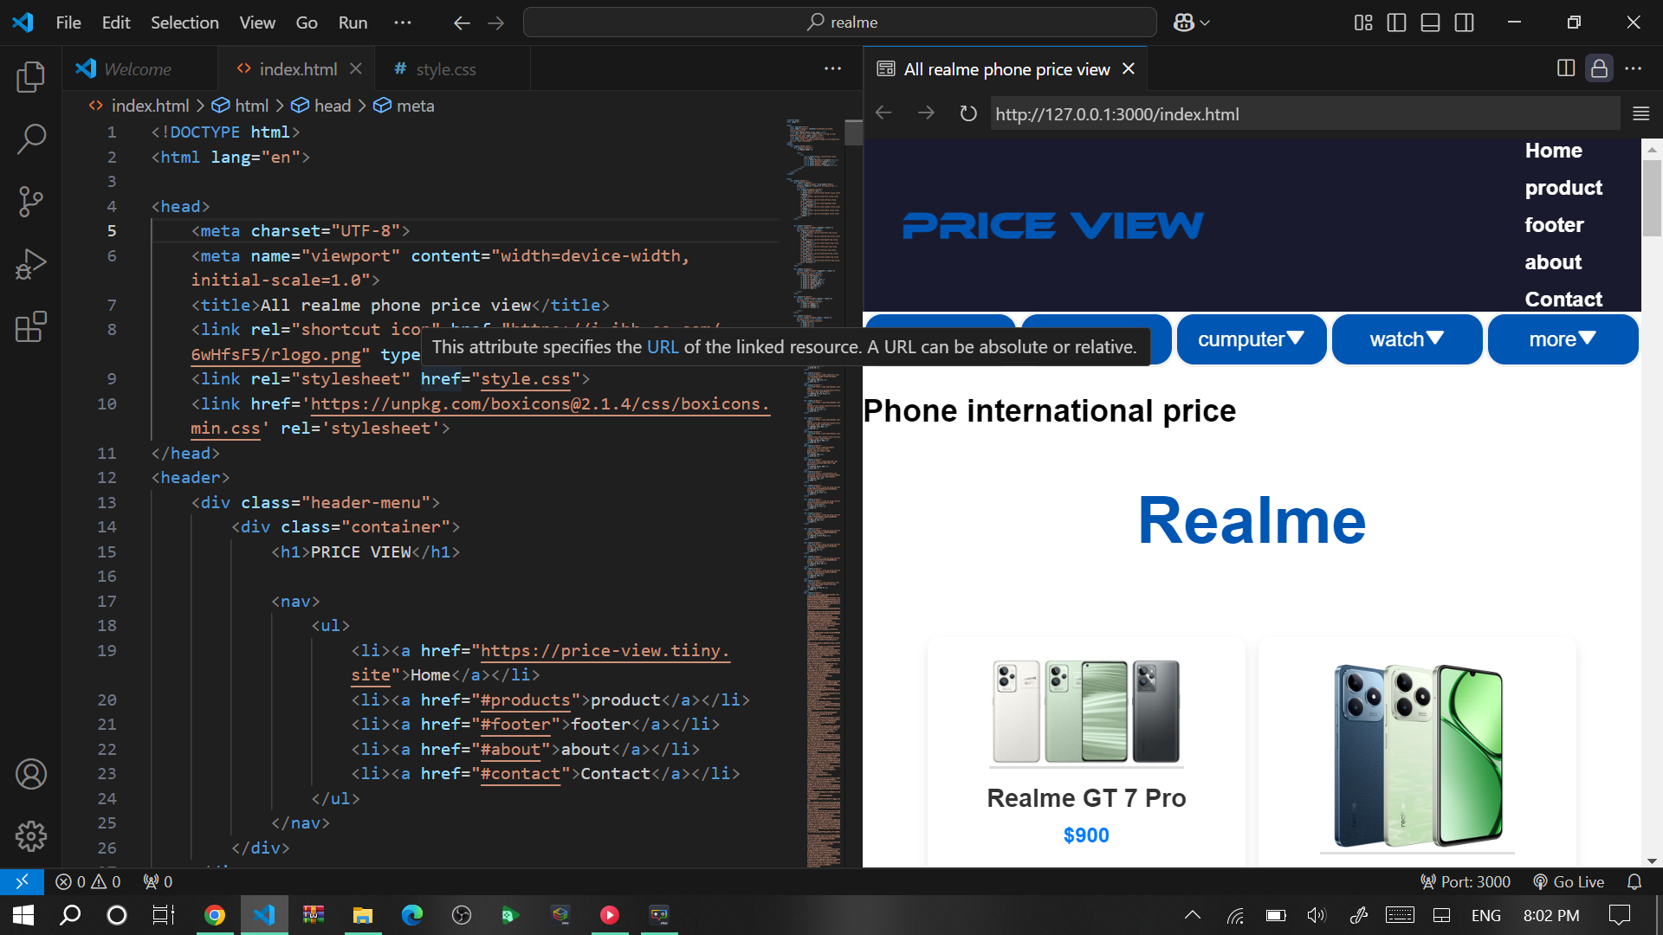1663x935 pixels.
Task: Click the Go Back arrow in title bar
Action: [x=462, y=23]
